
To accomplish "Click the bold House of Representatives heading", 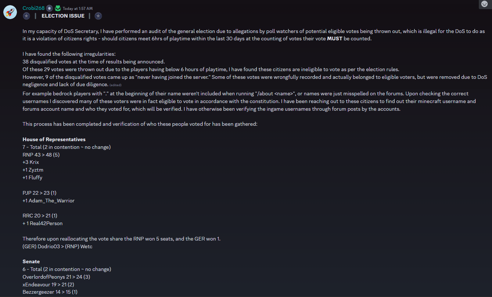I will pyautogui.click(x=54, y=139).
